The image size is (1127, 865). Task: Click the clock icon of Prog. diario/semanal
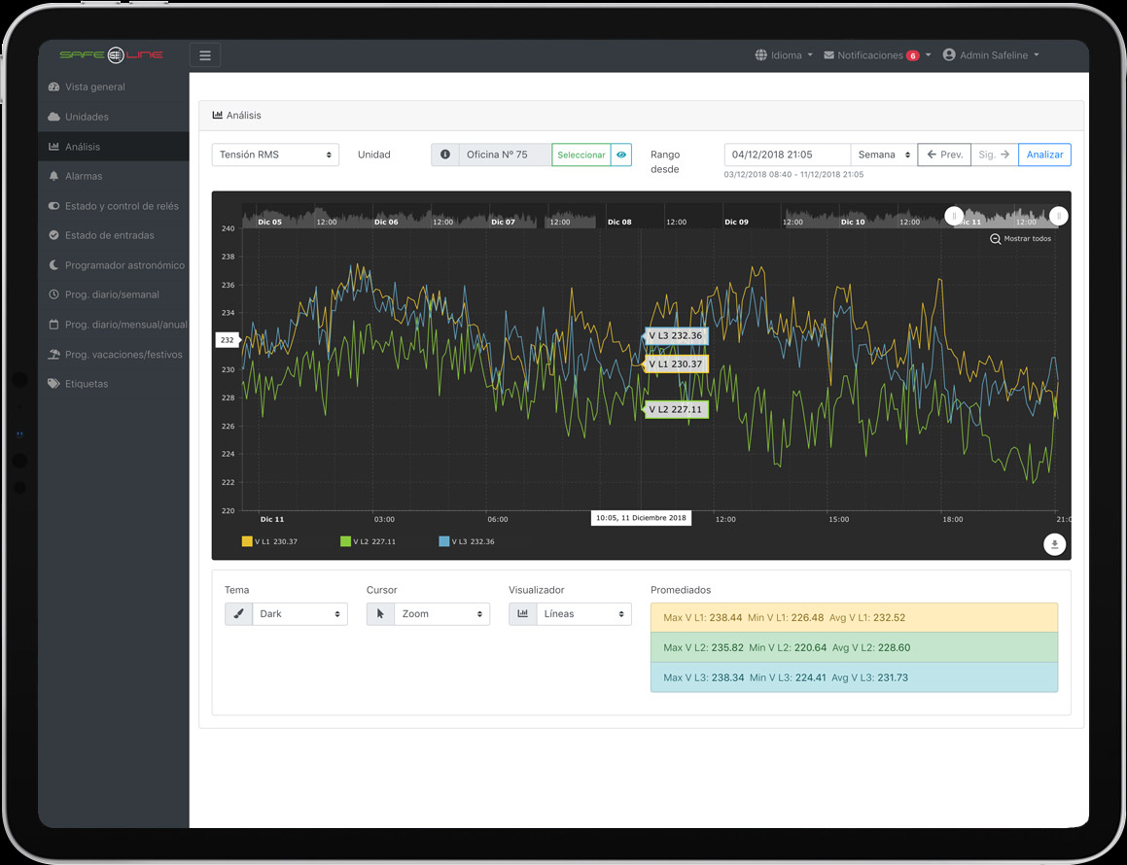pyautogui.click(x=53, y=294)
